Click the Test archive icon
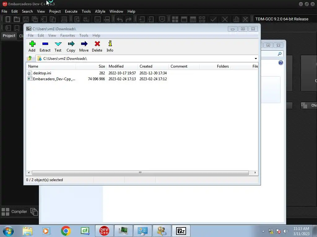The width and height of the screenshot is (317, 237). [58, 46]
